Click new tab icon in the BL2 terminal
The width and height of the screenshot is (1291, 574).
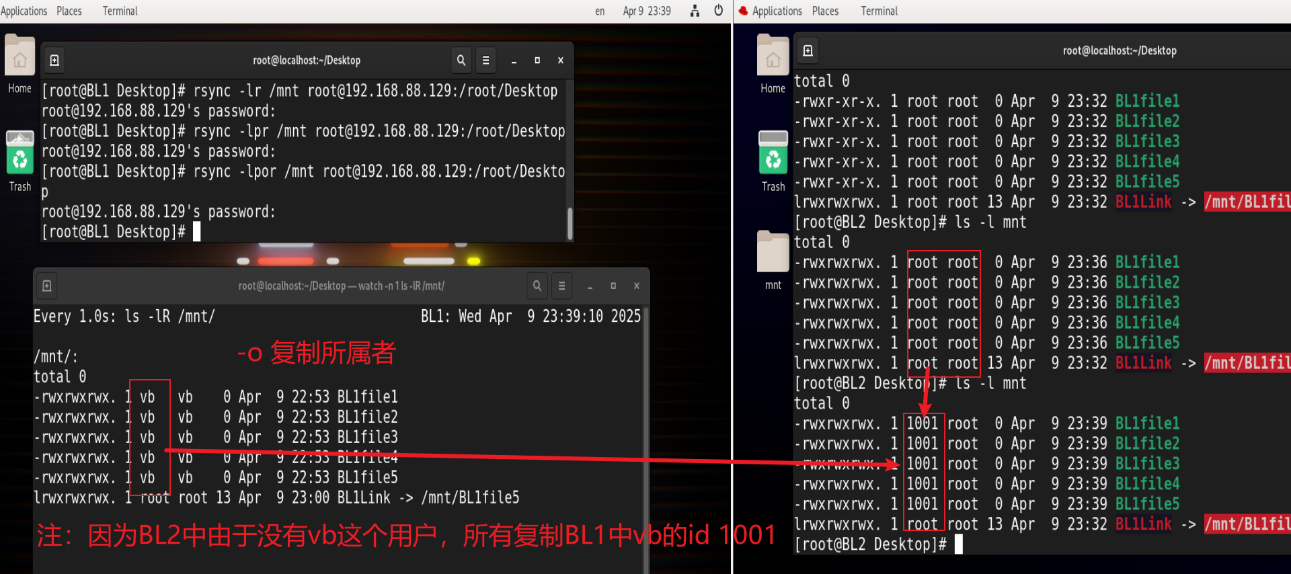(808, 50)
